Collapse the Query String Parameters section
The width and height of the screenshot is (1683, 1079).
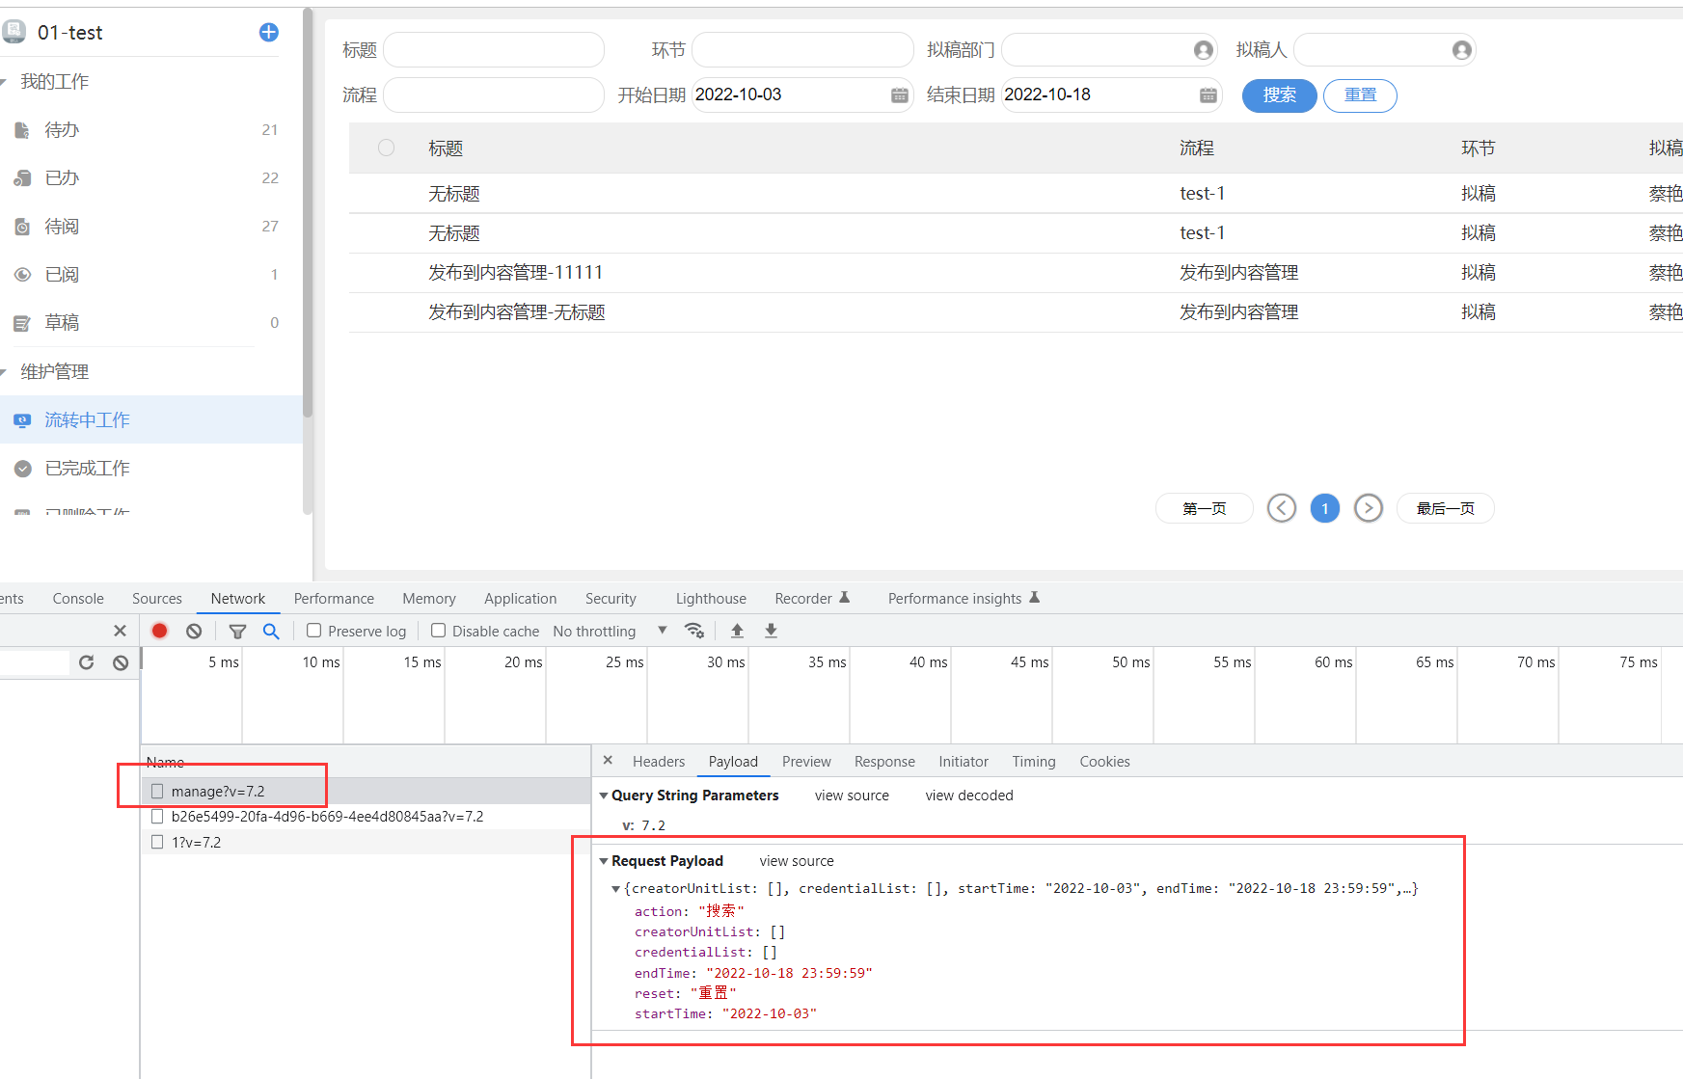coord(604,796)
